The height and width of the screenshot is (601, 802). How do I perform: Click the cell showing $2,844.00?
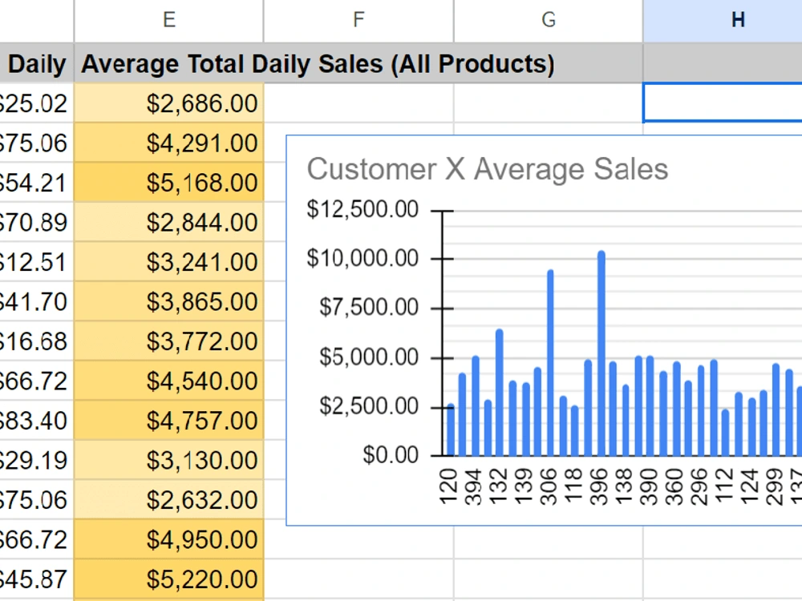[168, 222]
